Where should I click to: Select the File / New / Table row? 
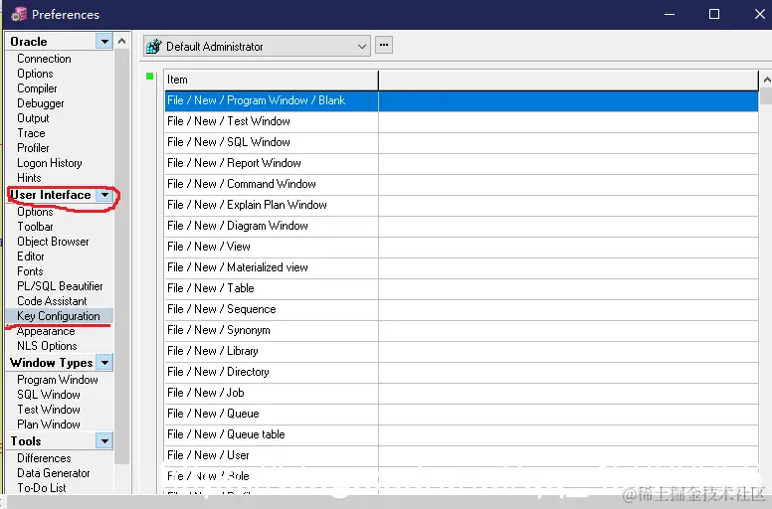462,288
